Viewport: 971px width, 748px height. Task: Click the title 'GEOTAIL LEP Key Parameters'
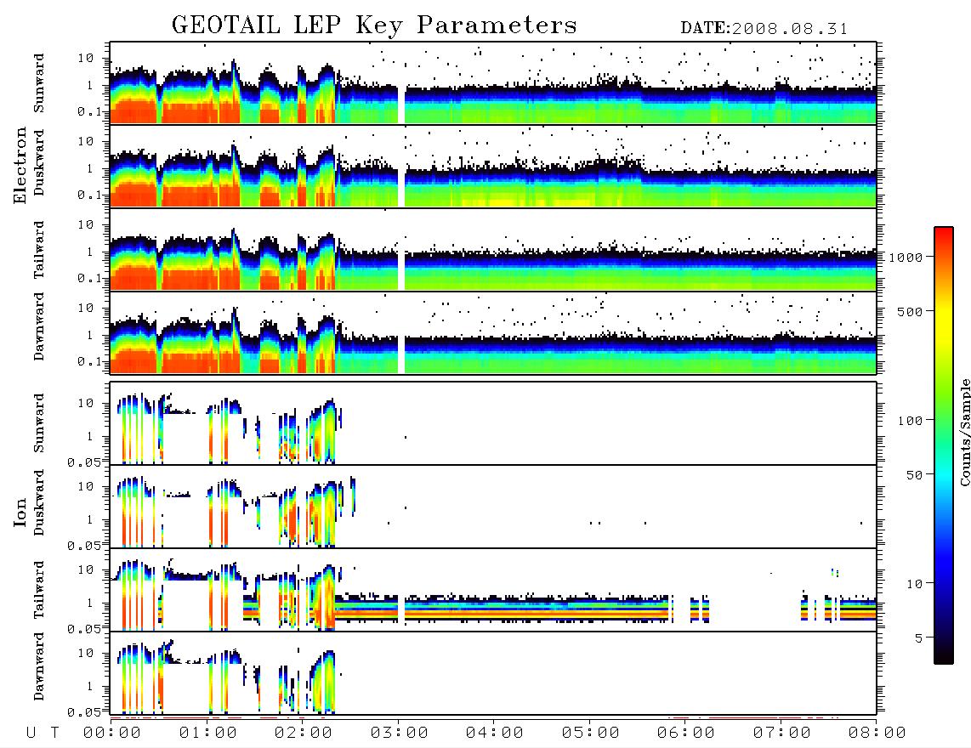[374, 25]
